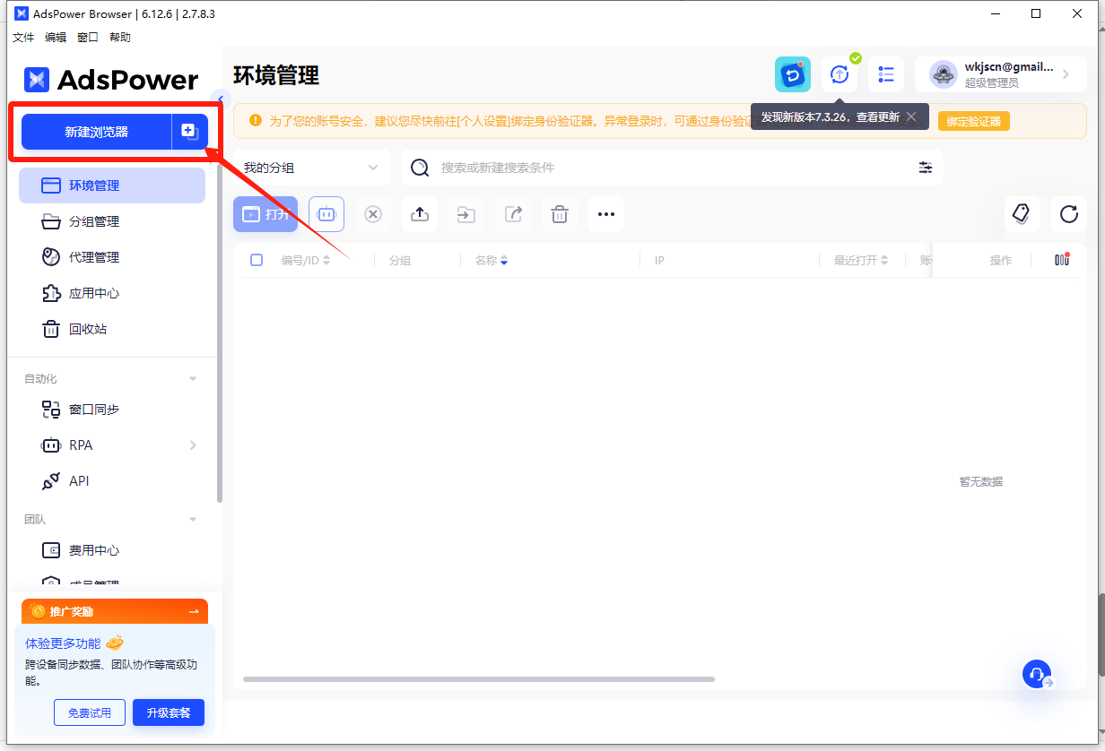
Task: Open column settings icon in table header
Action: tap(1062, 259)
